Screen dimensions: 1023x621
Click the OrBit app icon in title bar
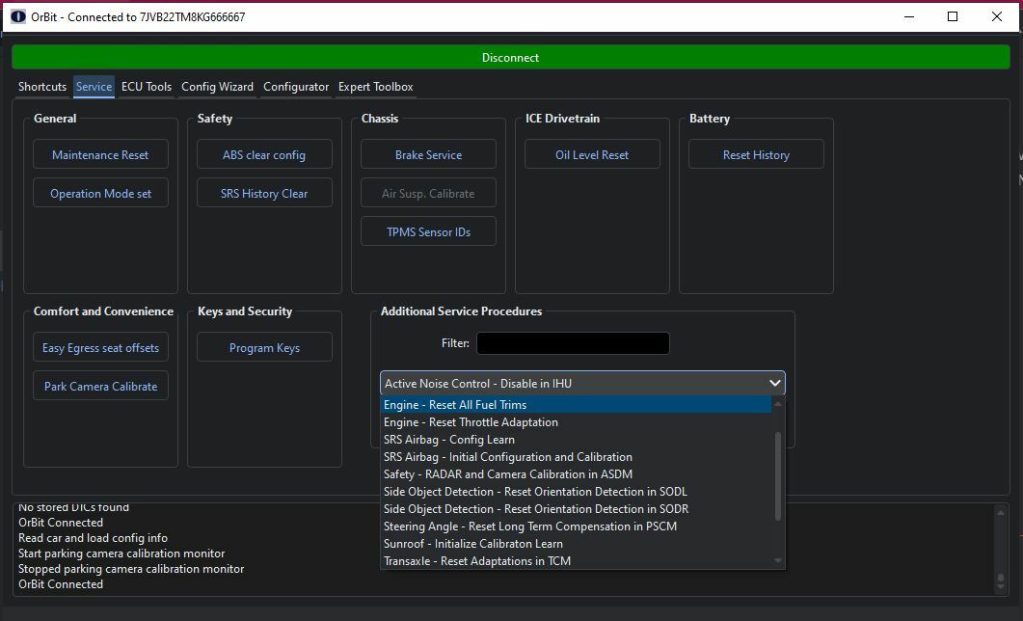click(x=17, y=16)
